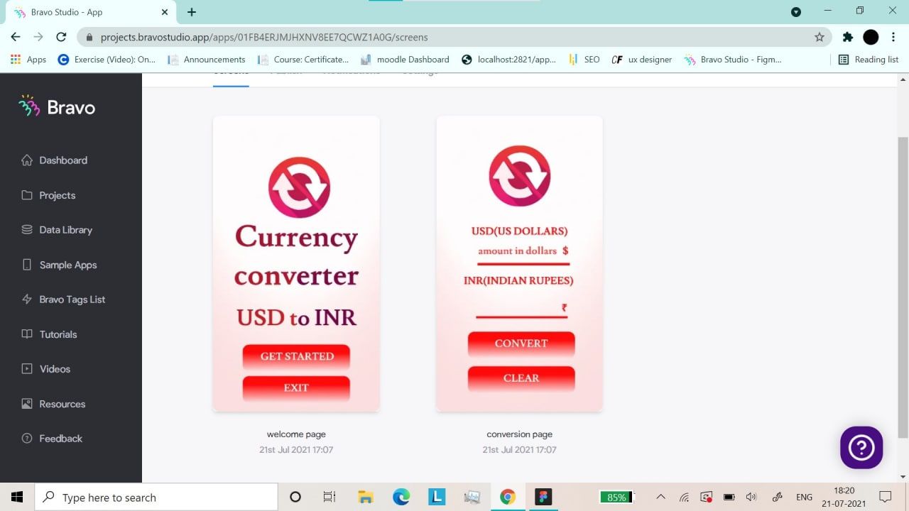
Task: Open the Bravo Studio - Figm... bookmark
Action: tap(733, 60)
